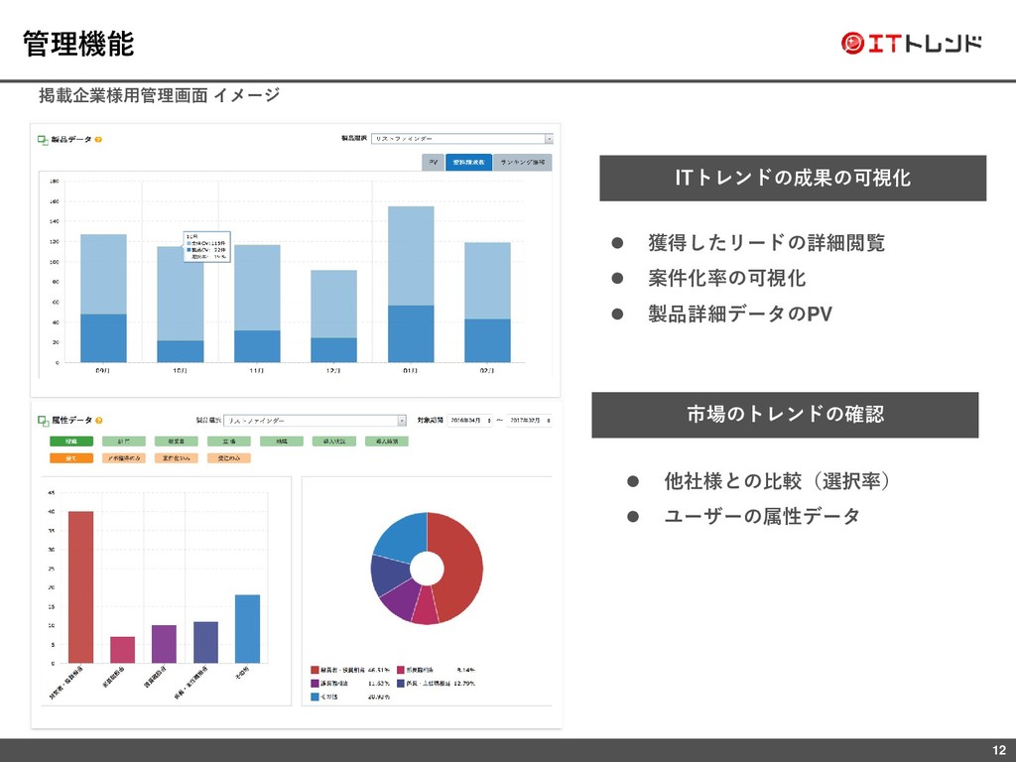Image resolution: width=1016 pixels, height=762 pixels.
Task: Click the indigo donut chart slice
Action: [x=390, y=574]
